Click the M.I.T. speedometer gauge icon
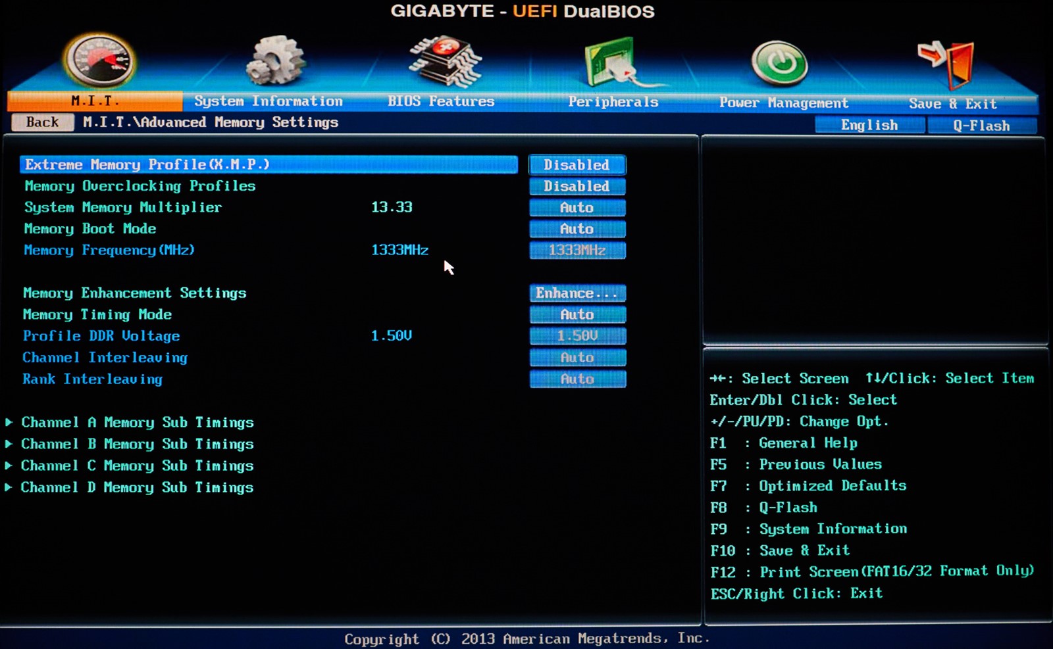This screenshot has height=649, width=1053. [x=100, y=61]
